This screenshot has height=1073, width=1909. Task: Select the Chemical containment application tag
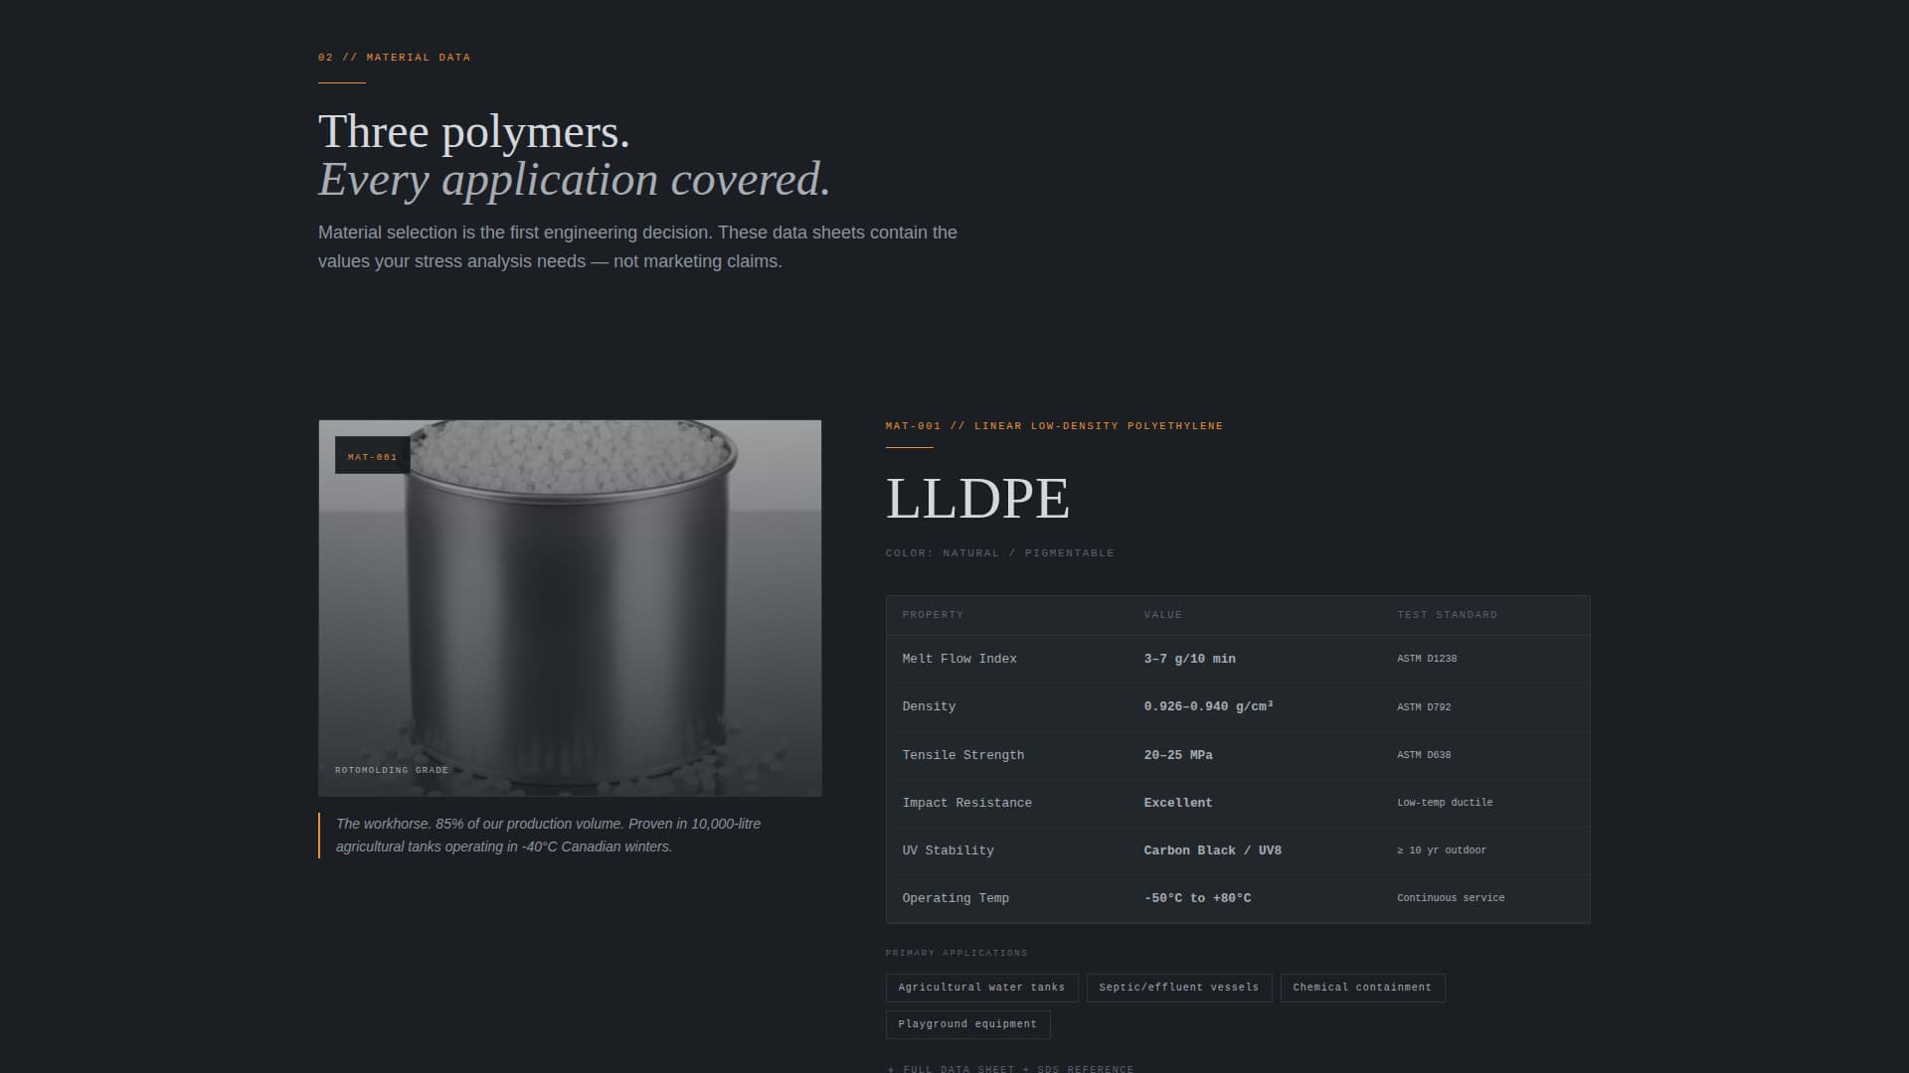coord(1361,987)
